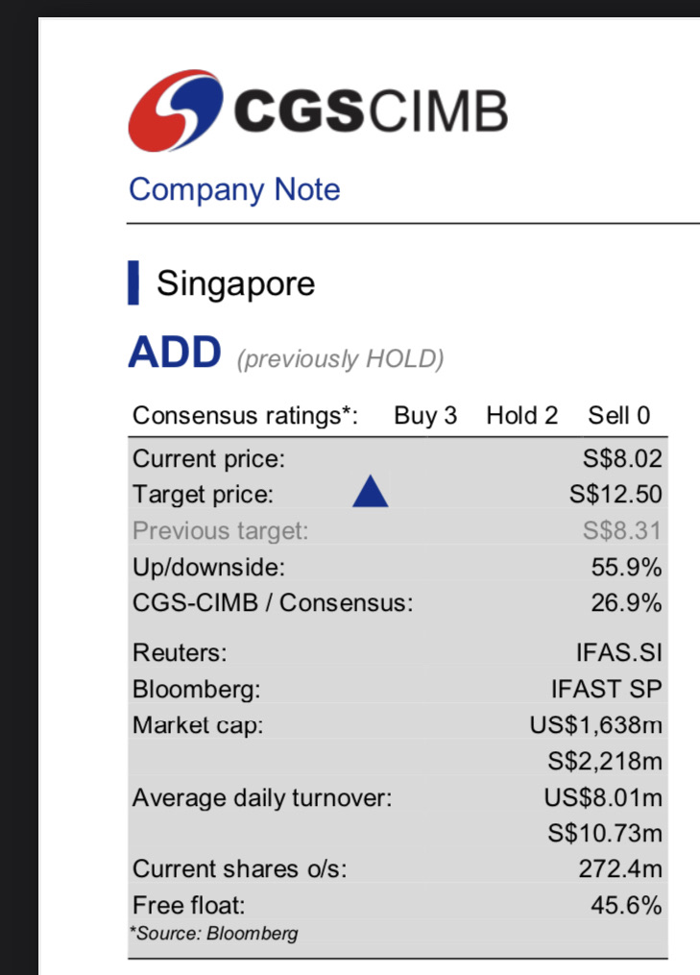Click the Reuters ticker IFAS.SI
The height and width of the screenshot is (975, 700).
pyautogui.click(x=619, y=653)
